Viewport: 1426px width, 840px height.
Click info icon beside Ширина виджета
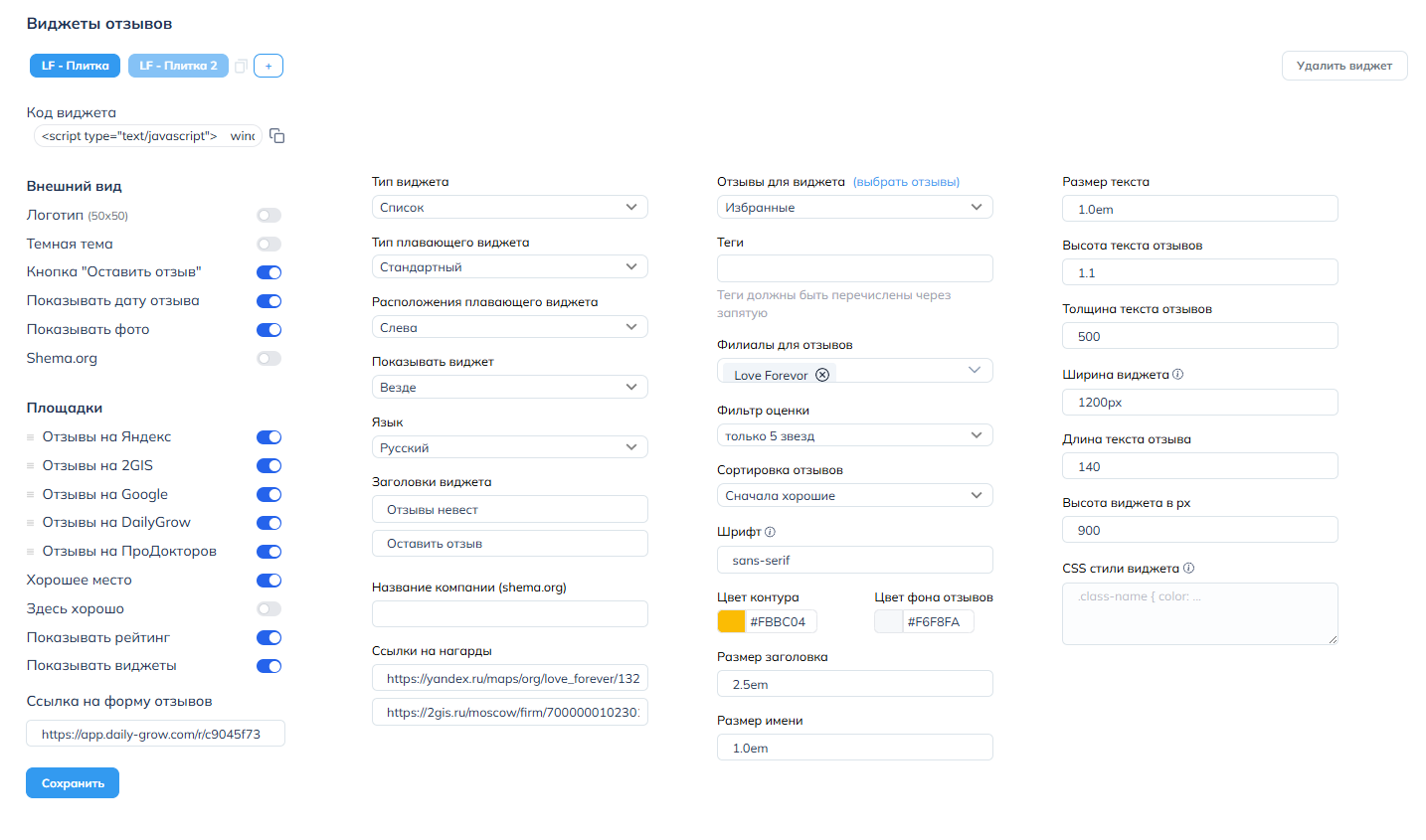coord(1178,375)
